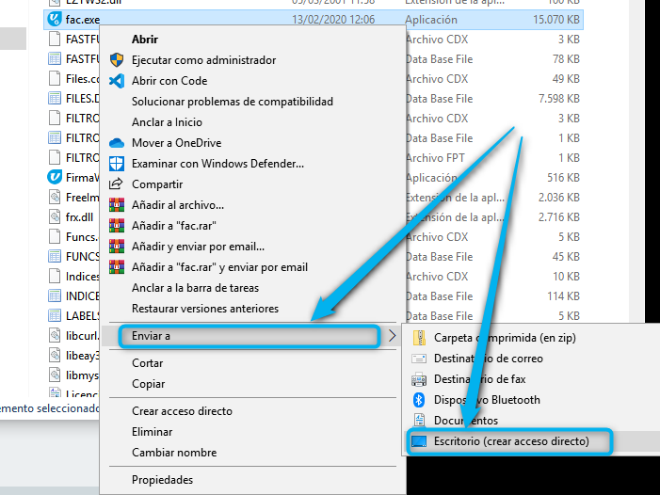Click the Compartir share icon

click(116, 184)
